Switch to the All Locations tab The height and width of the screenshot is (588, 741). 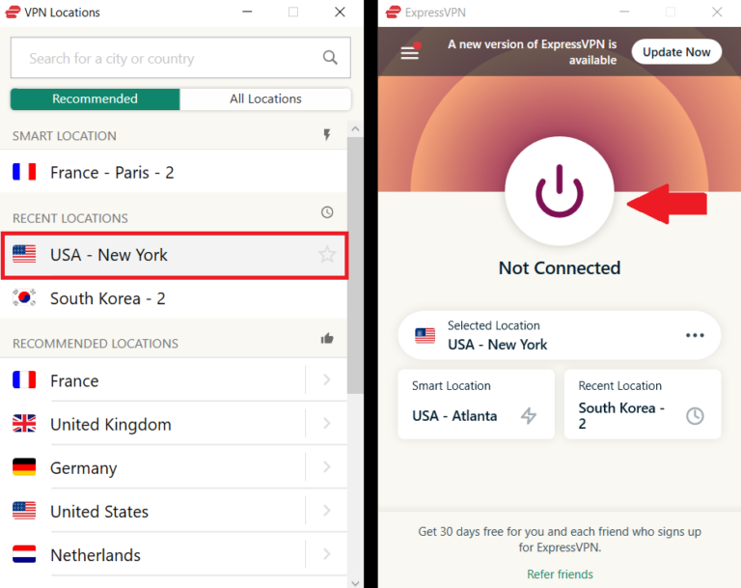click(265, 98)
